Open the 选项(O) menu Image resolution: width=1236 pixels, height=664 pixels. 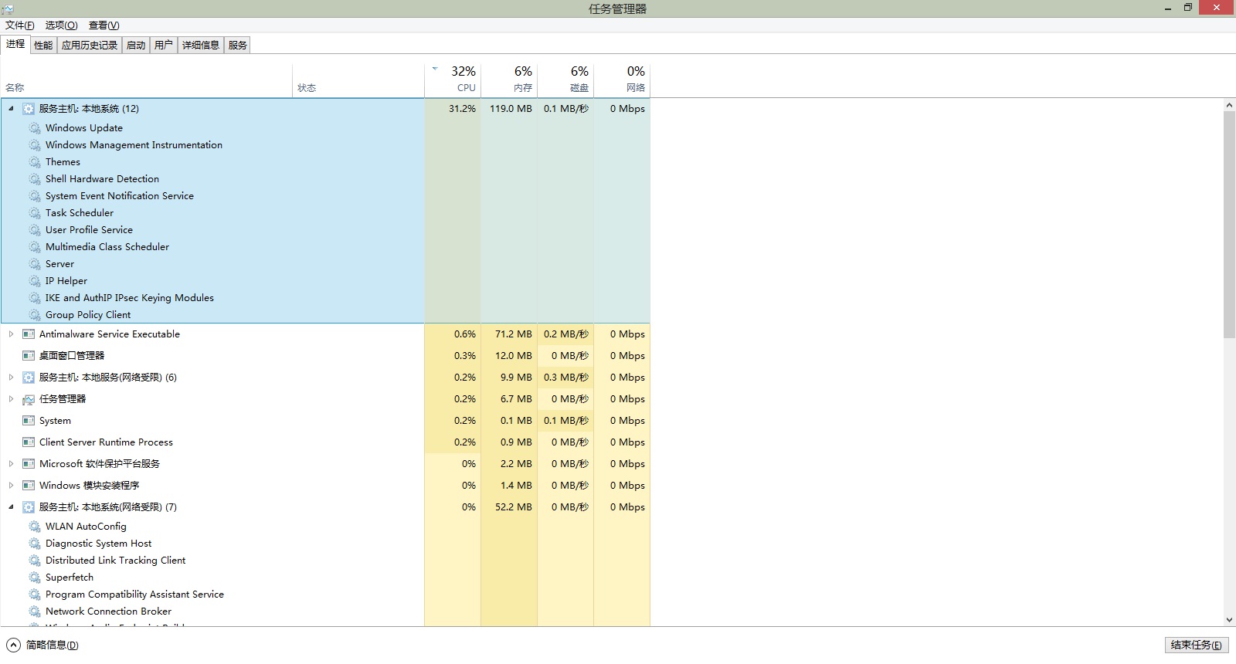point(61,25)
